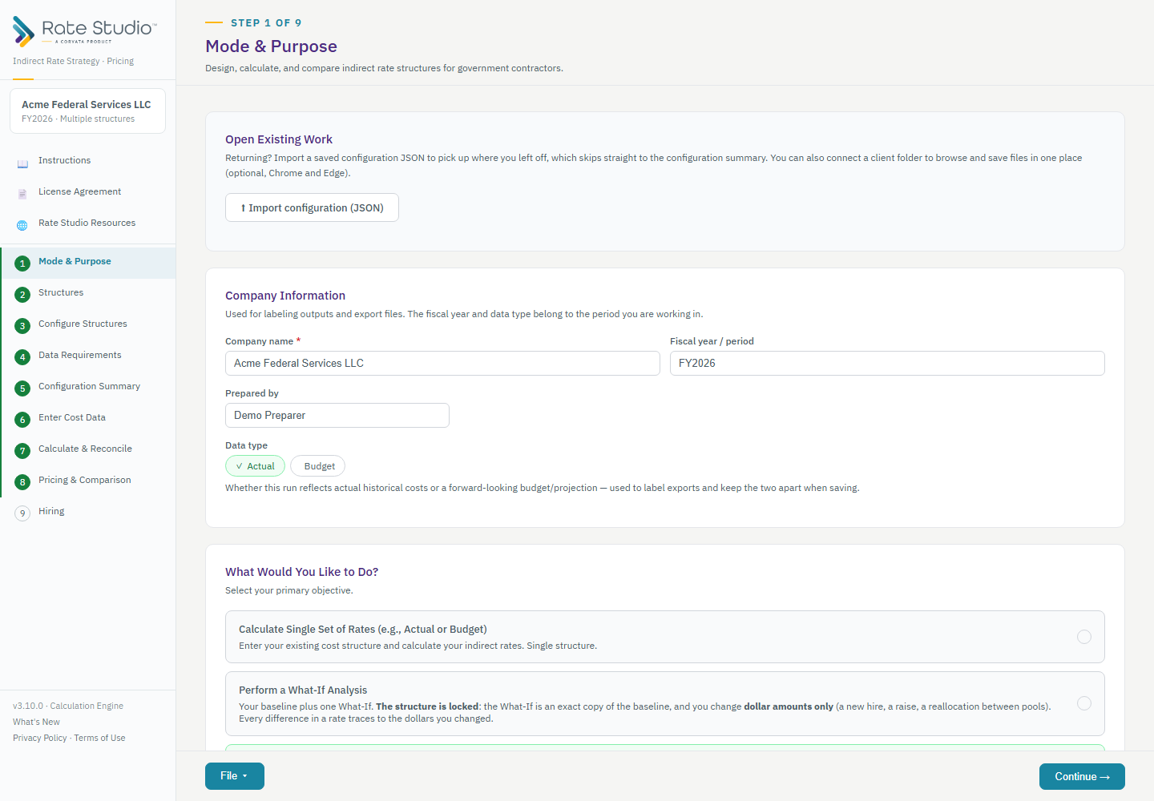The image size is (1154, 801).
Task: Open Configure Structures step
Action: pyautogui.click(x=88, y=324)
